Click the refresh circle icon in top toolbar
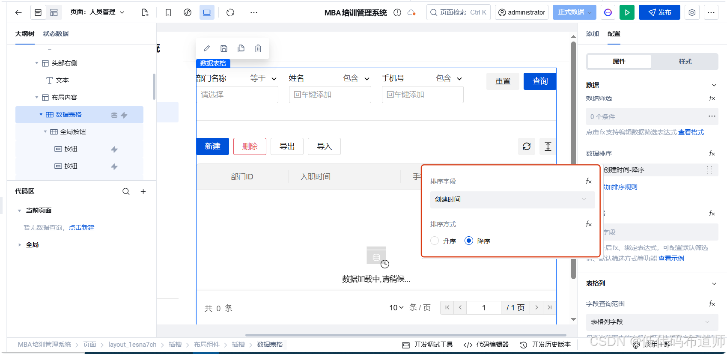This screenshot has height=354, width=727. [x=230, y=12]
